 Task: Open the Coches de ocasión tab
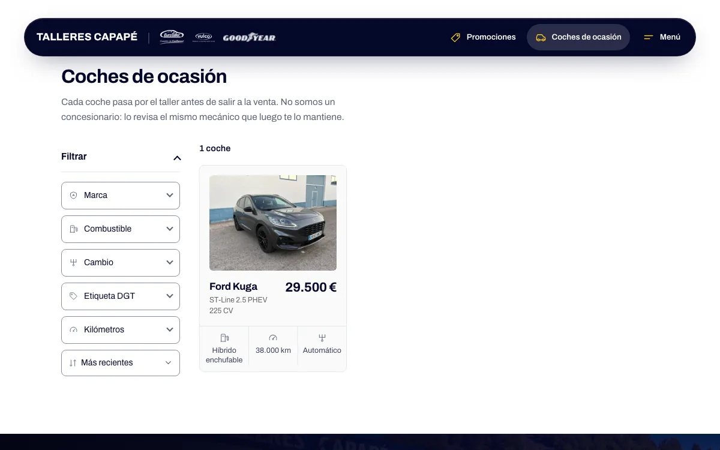(x=578, y=37)
